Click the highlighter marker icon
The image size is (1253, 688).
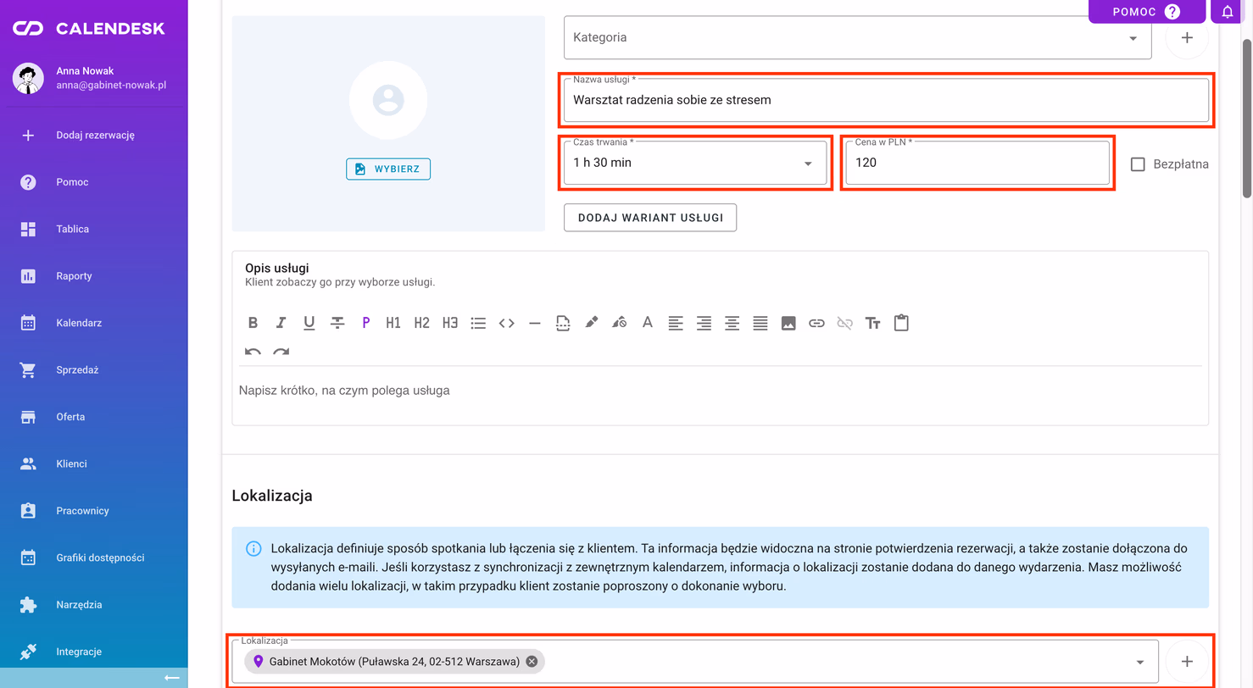pos(591,323)
